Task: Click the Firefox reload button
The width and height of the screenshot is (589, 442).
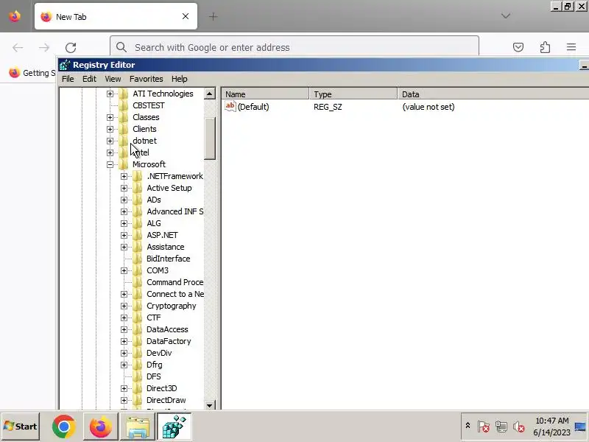Action: (71, 47)
